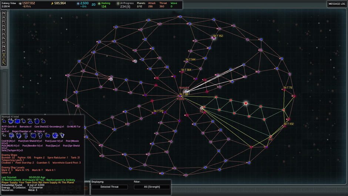Click the Planets 2/12 counter
The width and height of the screenshot is (348, 196).
pos(141,5)
